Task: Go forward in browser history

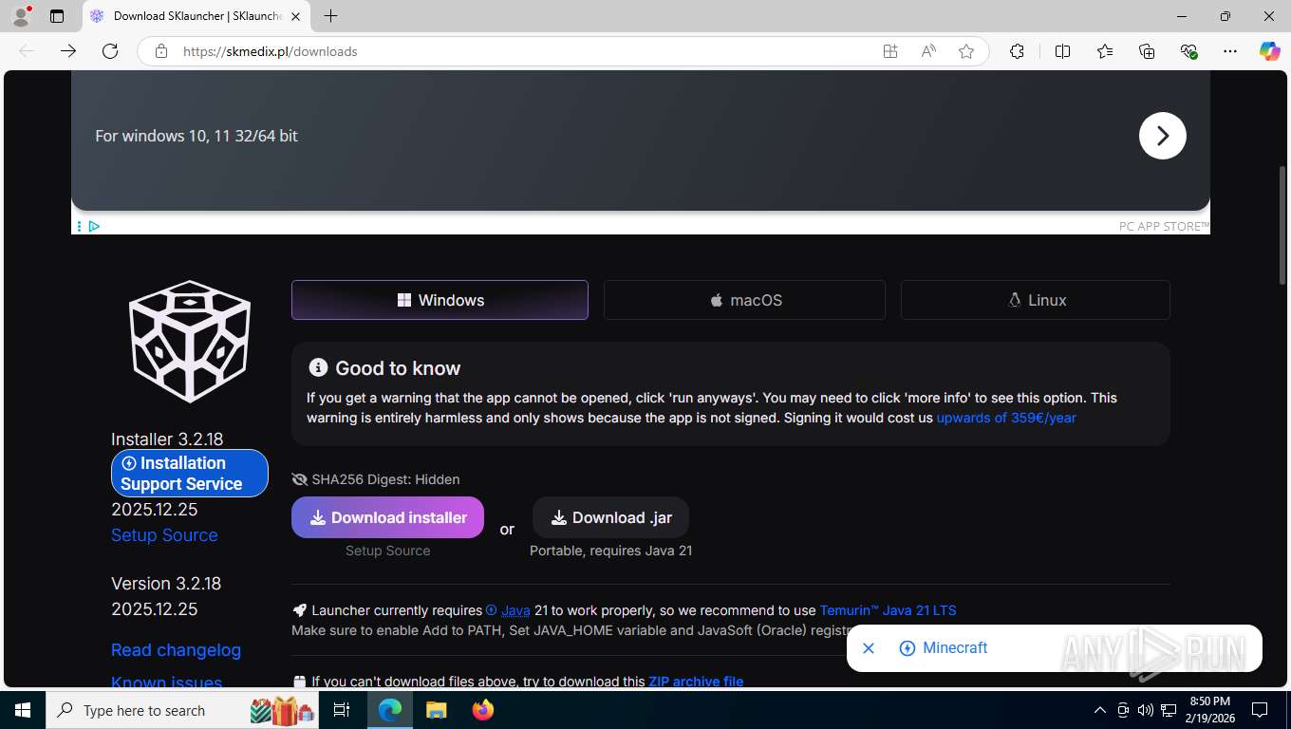Action: click(x=68, y=51)
